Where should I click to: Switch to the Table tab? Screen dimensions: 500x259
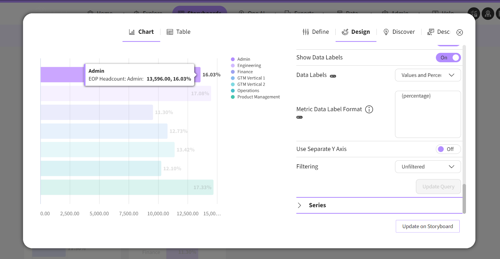pyautogui.click(x=183, y=32)
